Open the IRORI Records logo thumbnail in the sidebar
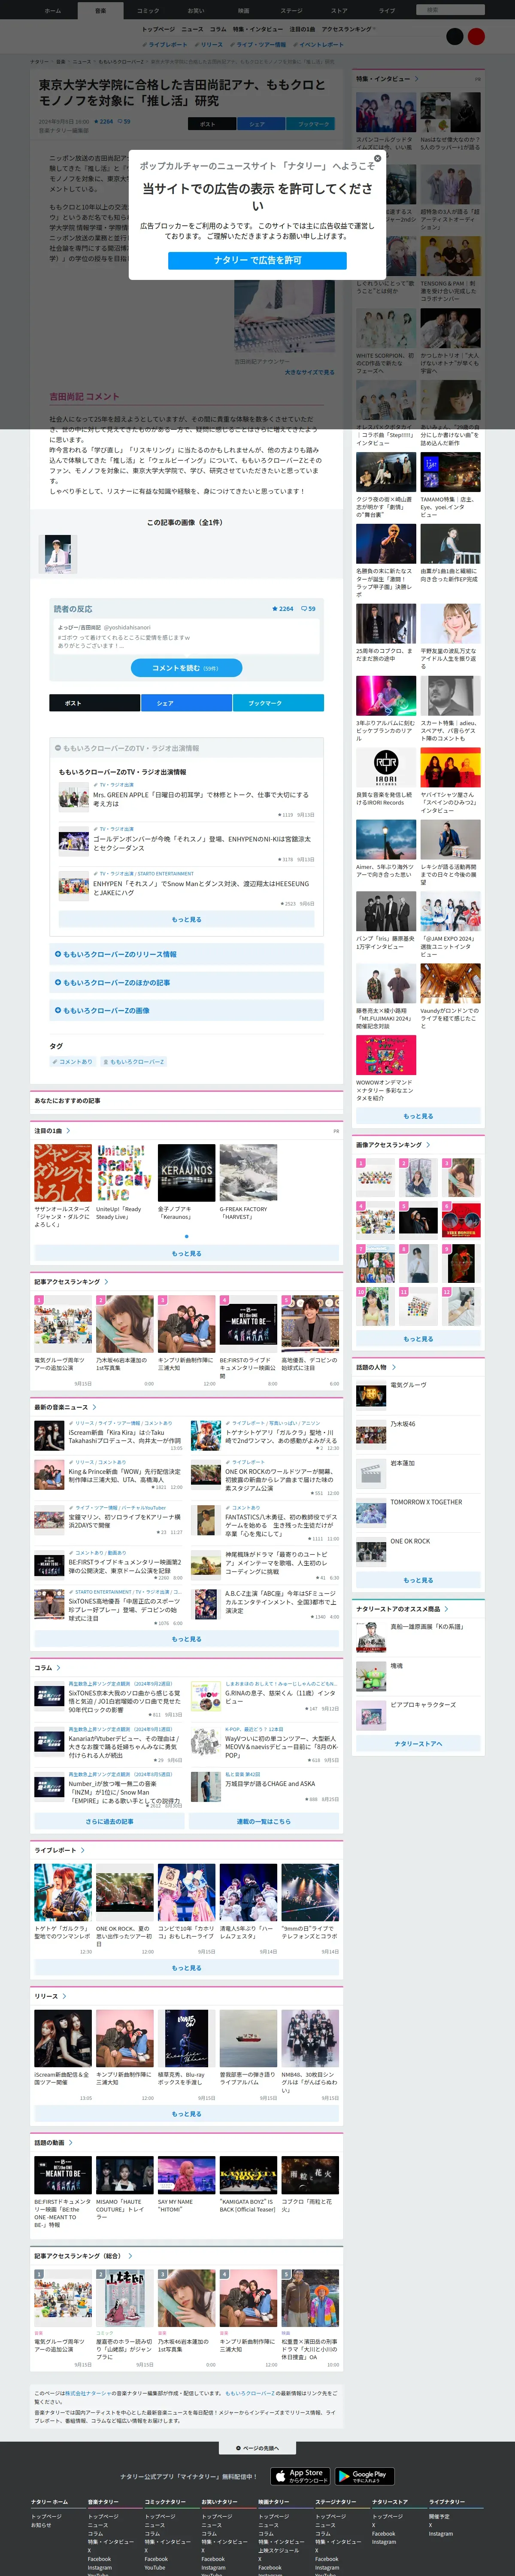Viewport: 515px width, 2576px height. click(386, 769)
